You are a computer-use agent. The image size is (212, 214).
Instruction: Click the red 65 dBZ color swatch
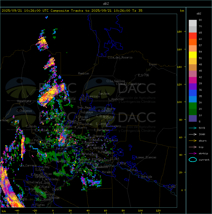coord(193,36)
